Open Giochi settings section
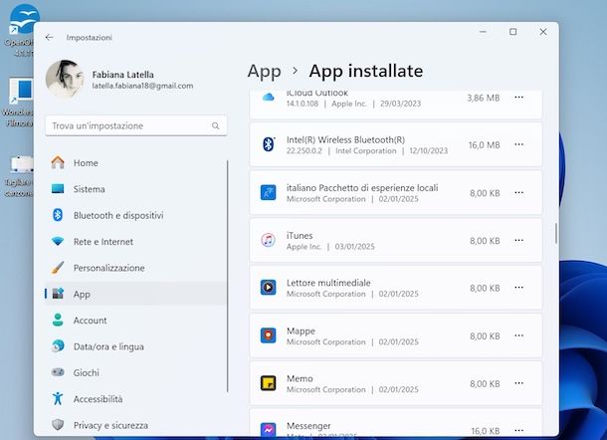This screenshot has height=440, width=607. click(x=135, y=372)
